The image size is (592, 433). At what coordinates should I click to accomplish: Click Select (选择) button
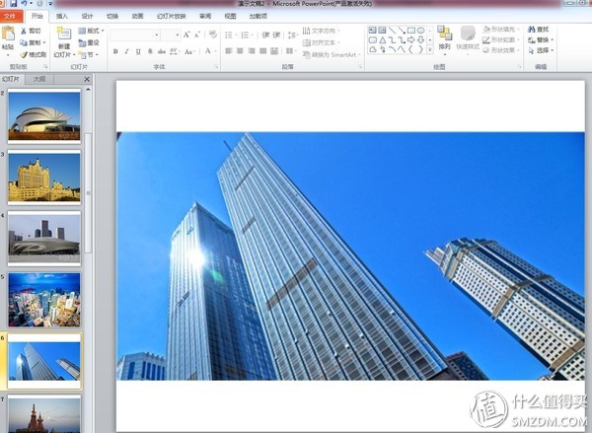click(x=541, y=50)
